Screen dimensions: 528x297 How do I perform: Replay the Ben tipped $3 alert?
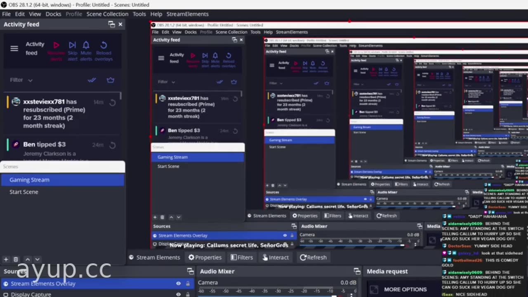pyautogui.click(x=112, y=145)
